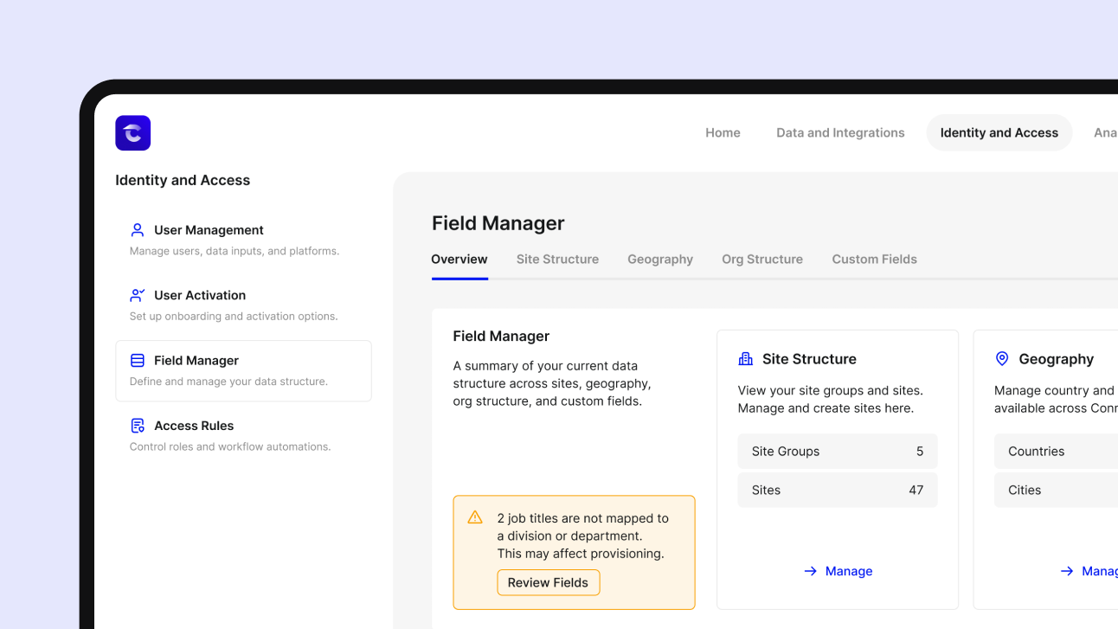
Task: Click the User Management person icon
Action: [137, 230]
